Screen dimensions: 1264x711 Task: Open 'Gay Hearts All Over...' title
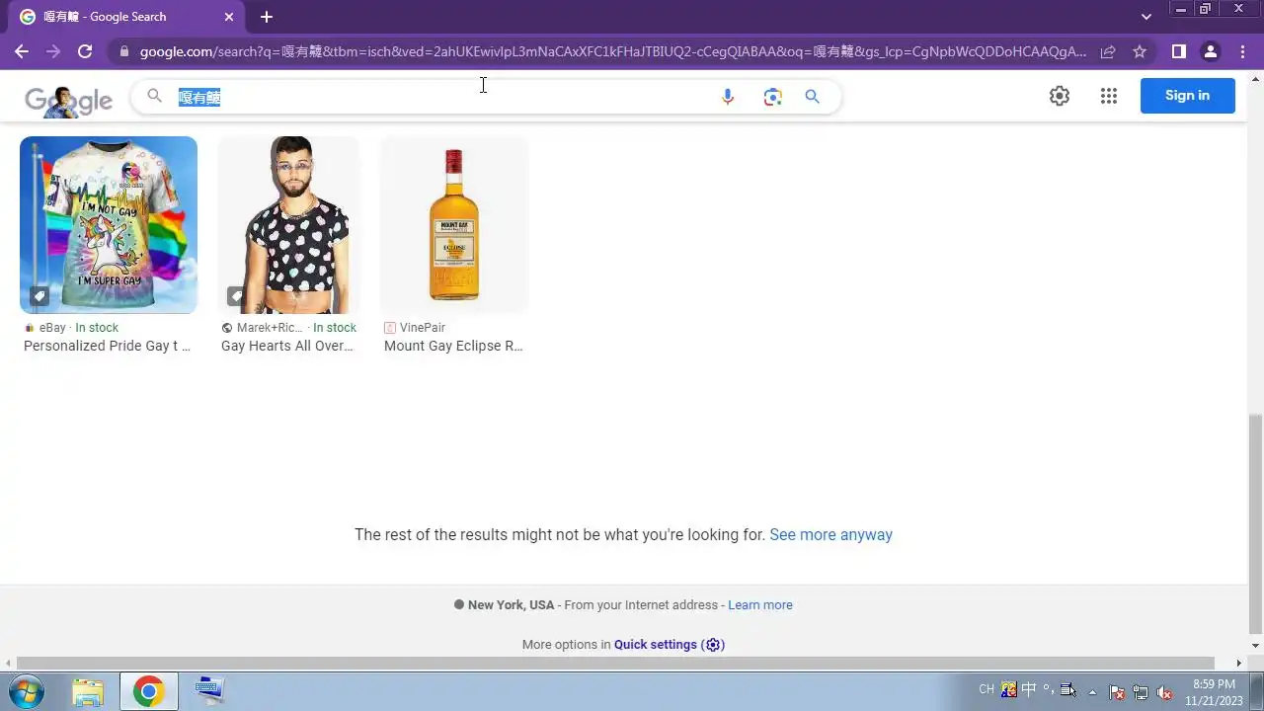285,346
